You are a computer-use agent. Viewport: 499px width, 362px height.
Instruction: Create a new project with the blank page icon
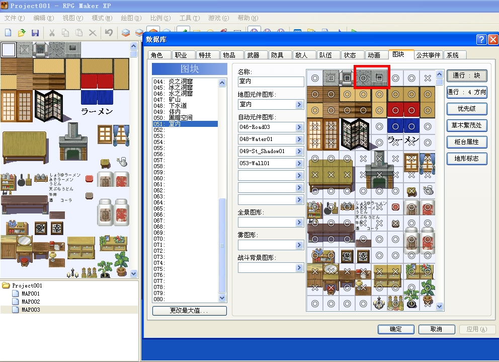(x=8, y=33)
